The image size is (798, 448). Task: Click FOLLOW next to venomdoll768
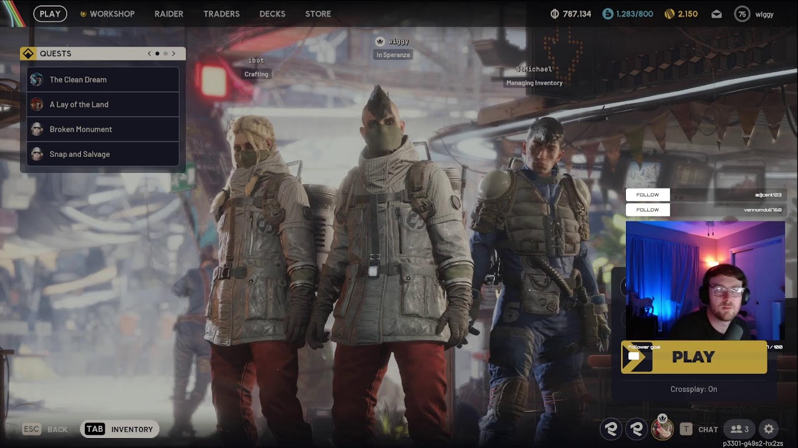click(648, 210)
